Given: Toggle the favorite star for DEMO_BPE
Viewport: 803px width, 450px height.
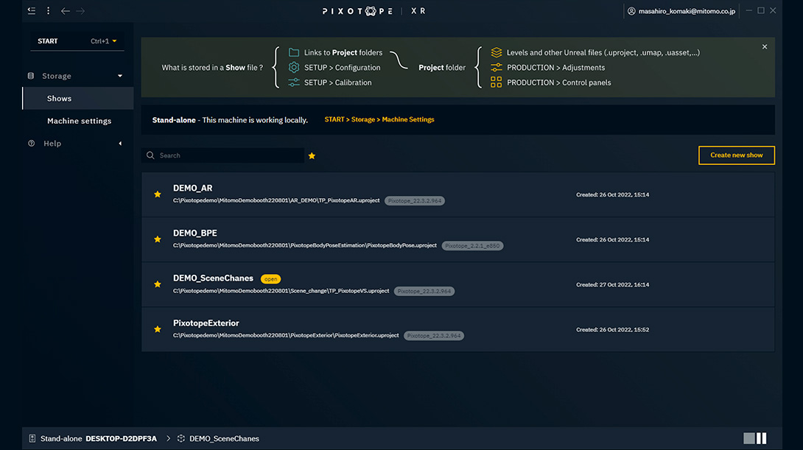Looking at the screenshot, I should [x=157, y=239].
